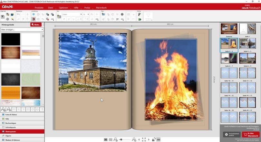Image resolution: width=261 pixels, height=142 pixels.
Task: Toggle the magnet snap icon in Anordnung
Action: point(34,19)
